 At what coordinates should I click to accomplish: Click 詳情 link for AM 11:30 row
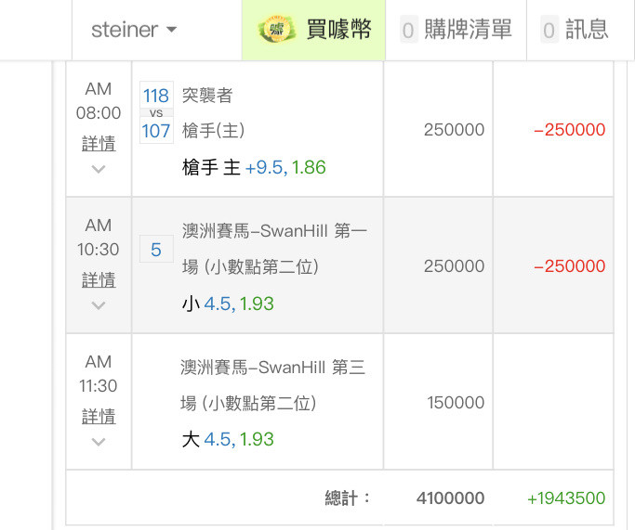(x=99, y=416)
